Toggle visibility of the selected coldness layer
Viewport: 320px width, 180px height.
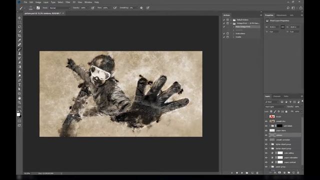266,135
